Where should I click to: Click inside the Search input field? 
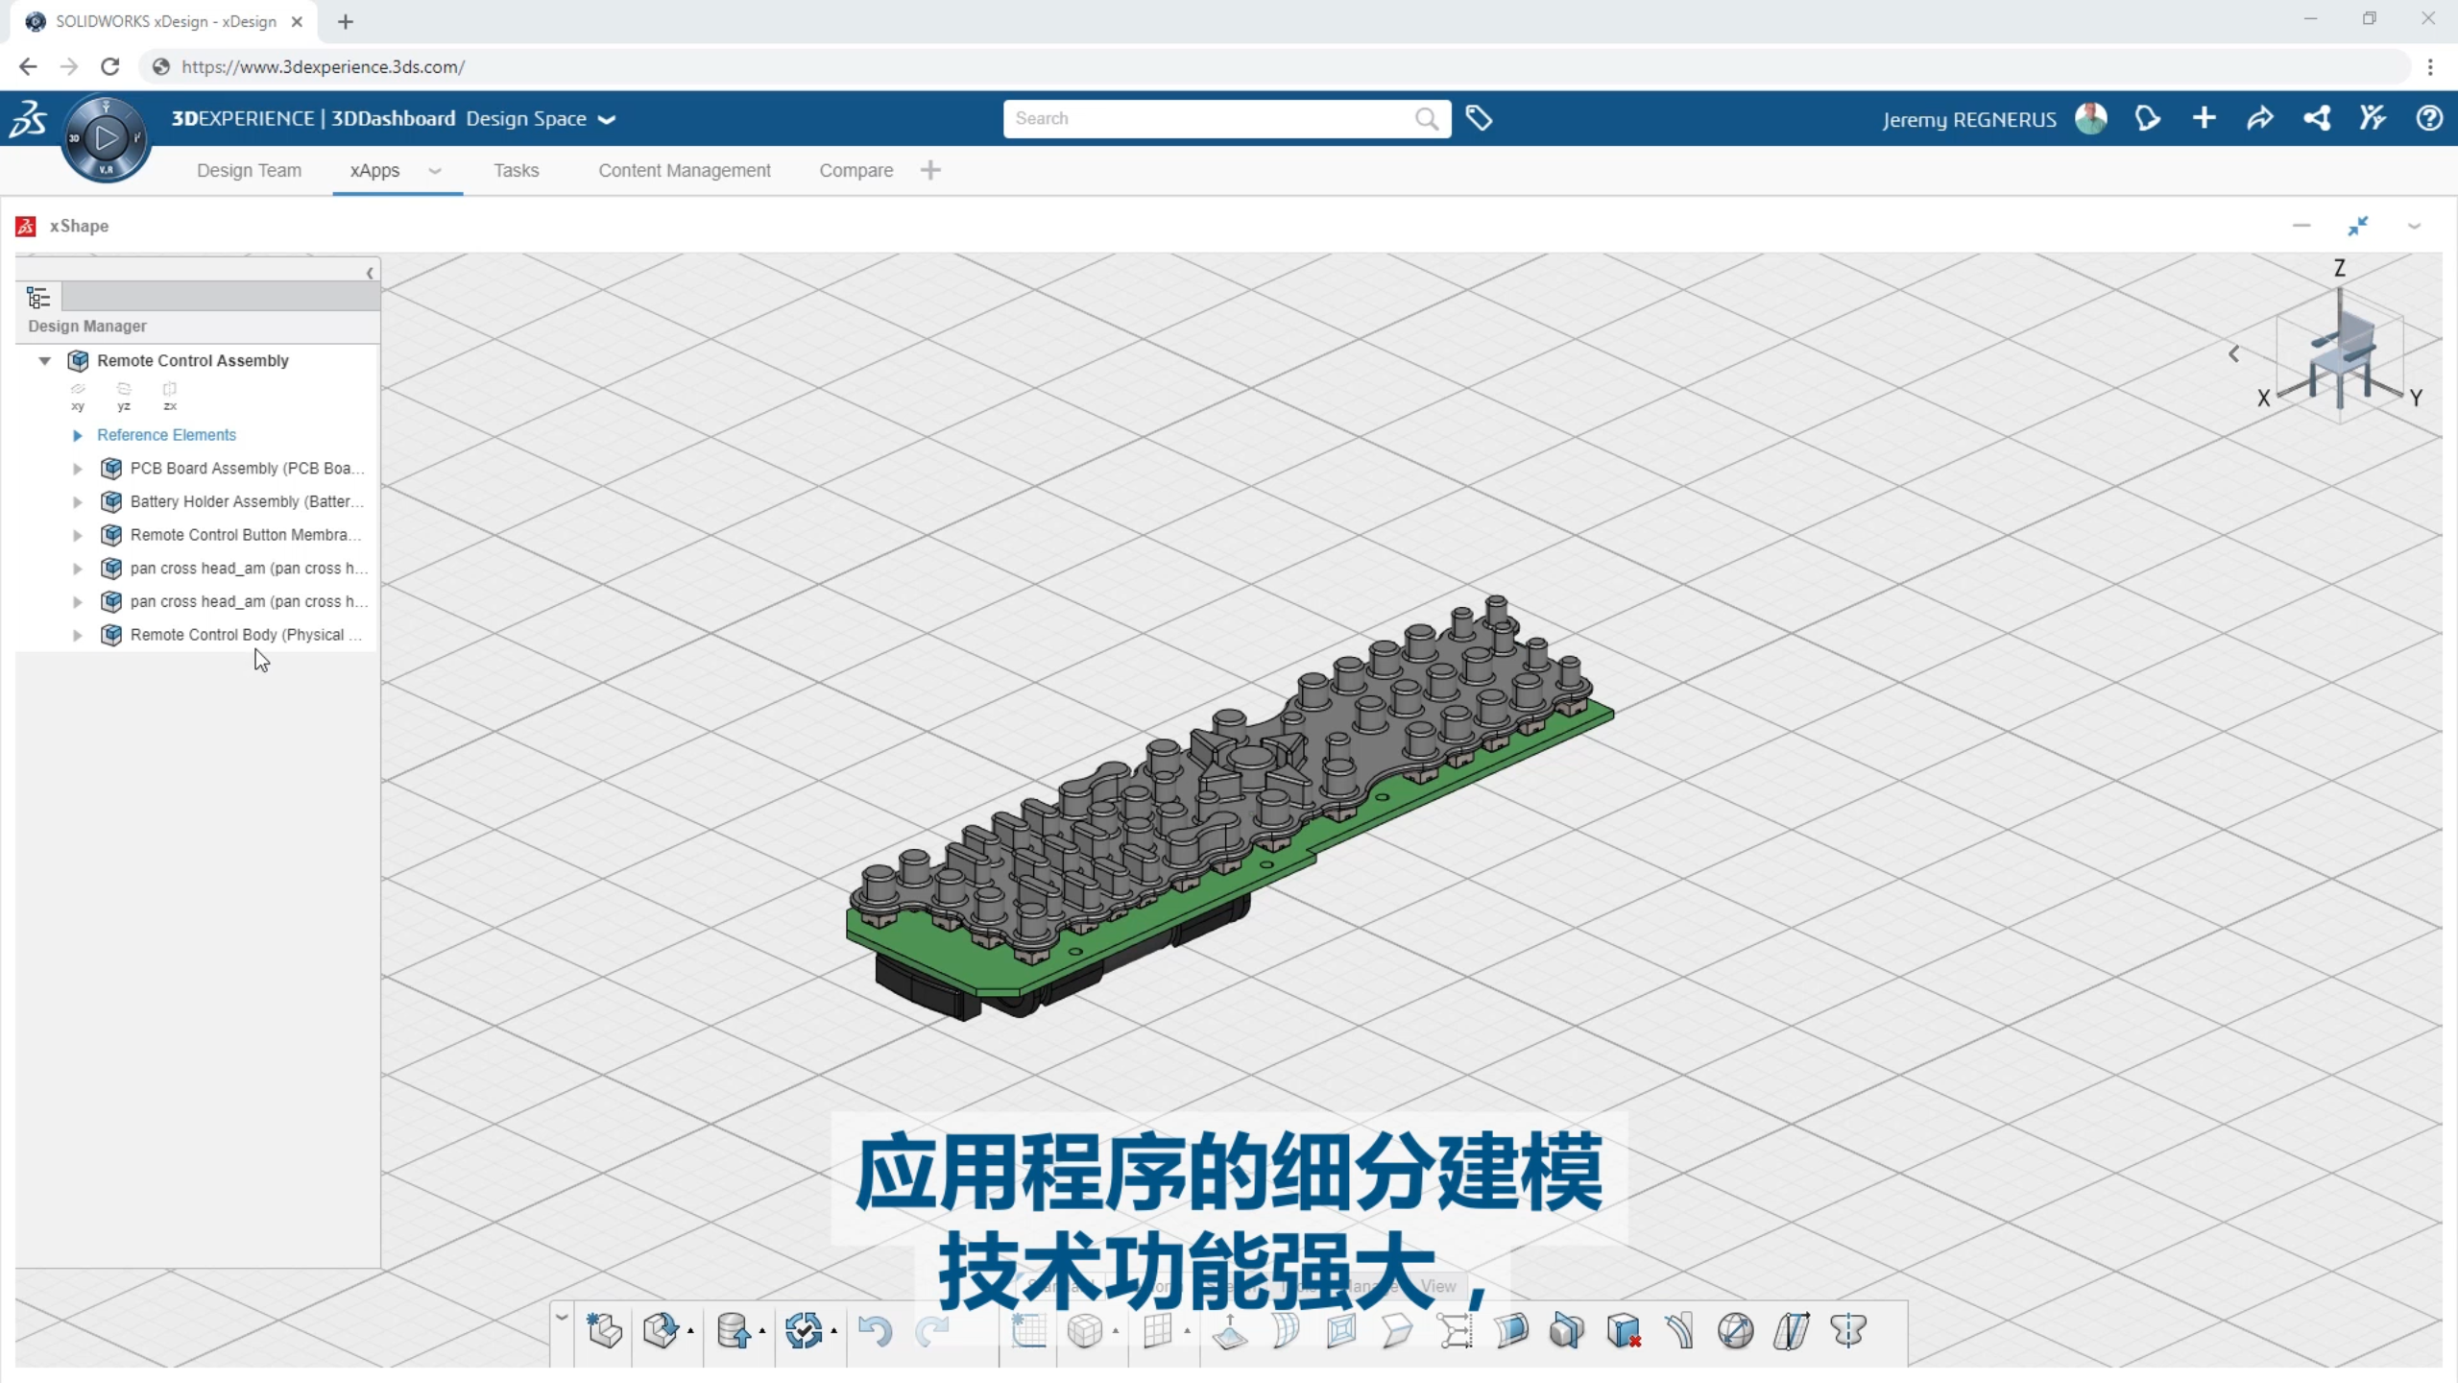pos(1200,118)
